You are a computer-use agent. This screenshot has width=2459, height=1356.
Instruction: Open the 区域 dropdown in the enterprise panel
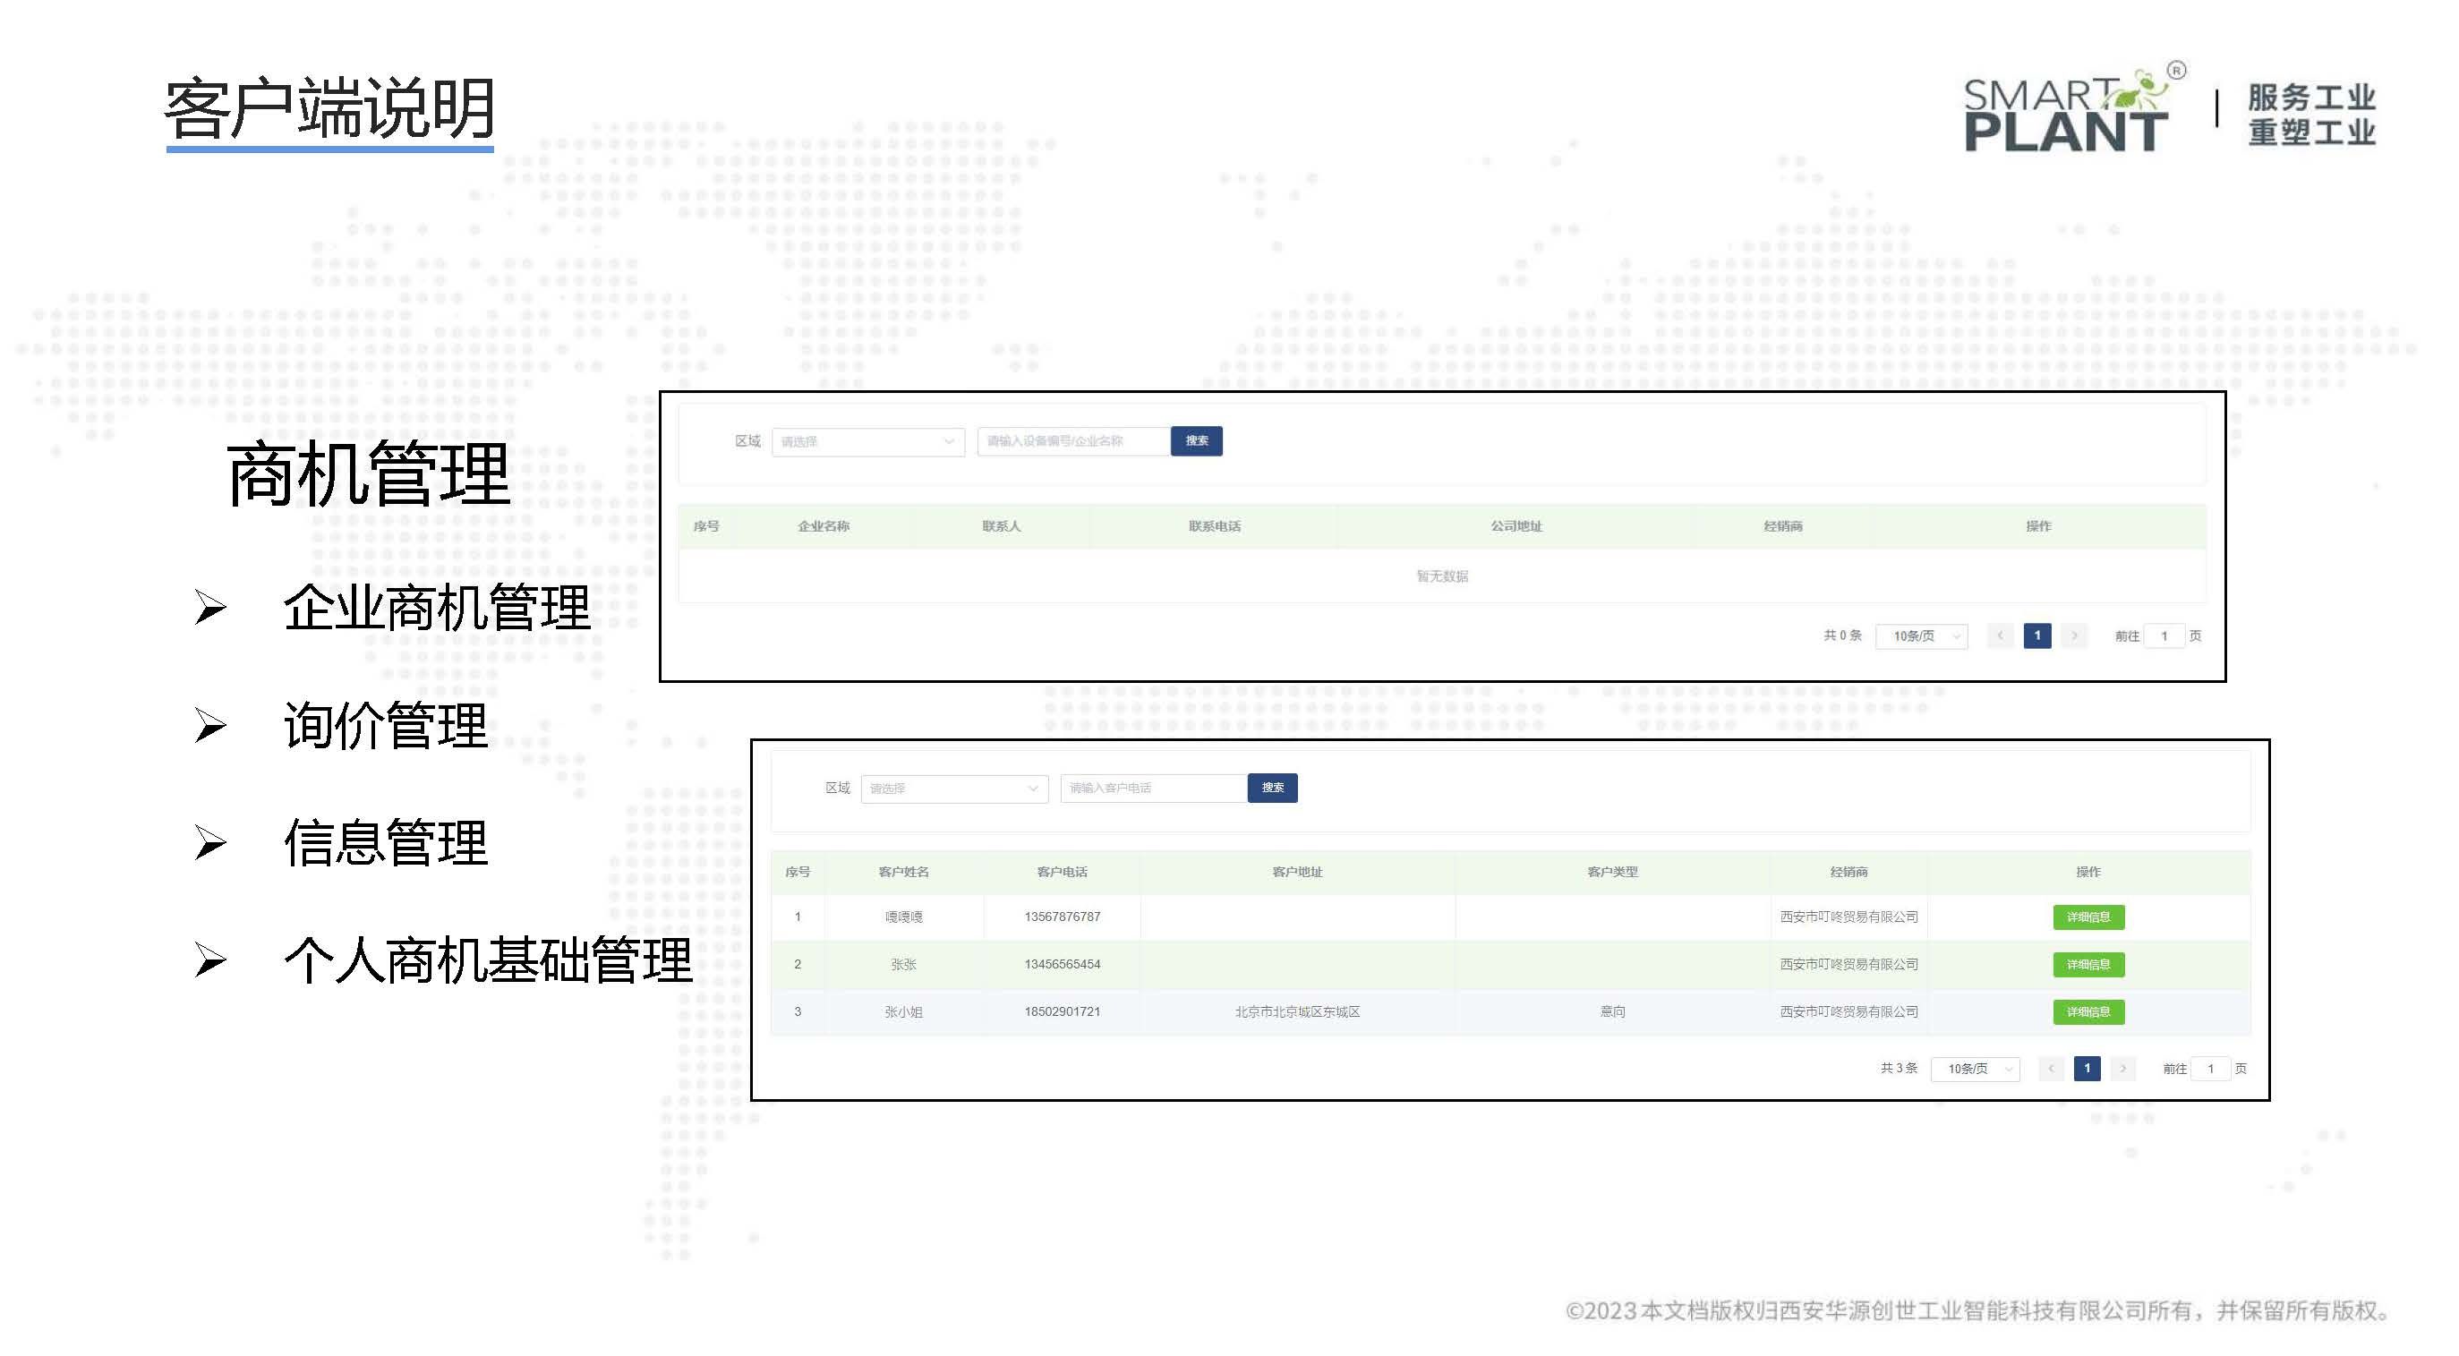867,441
